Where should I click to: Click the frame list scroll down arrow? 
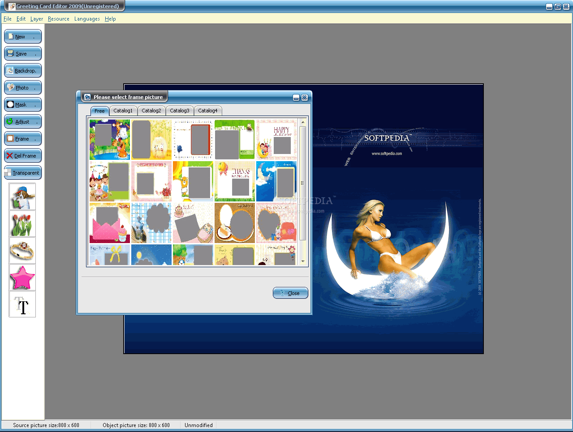click(x=303, y=261)
